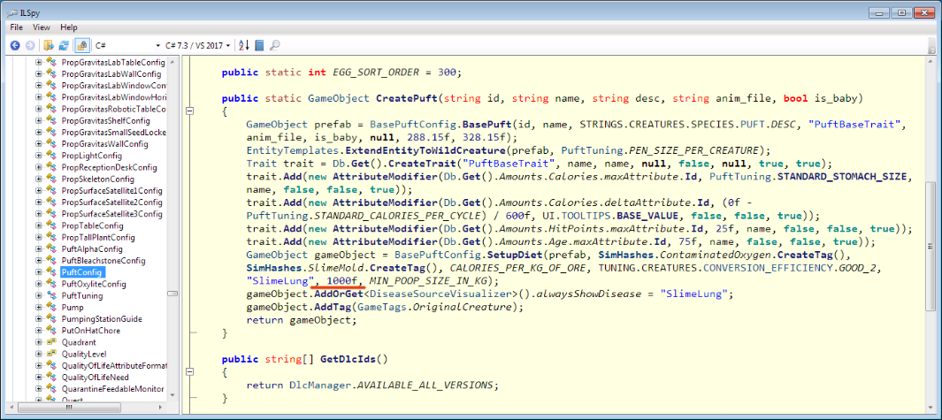Click the tree panel horizontal scrollbar thumb

click(68, 407)
